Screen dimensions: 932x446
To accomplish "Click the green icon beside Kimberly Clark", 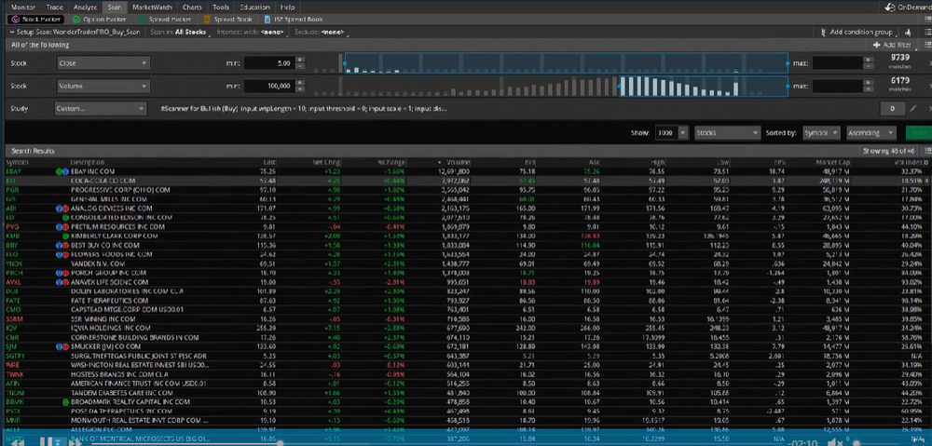I will point(65,236).
